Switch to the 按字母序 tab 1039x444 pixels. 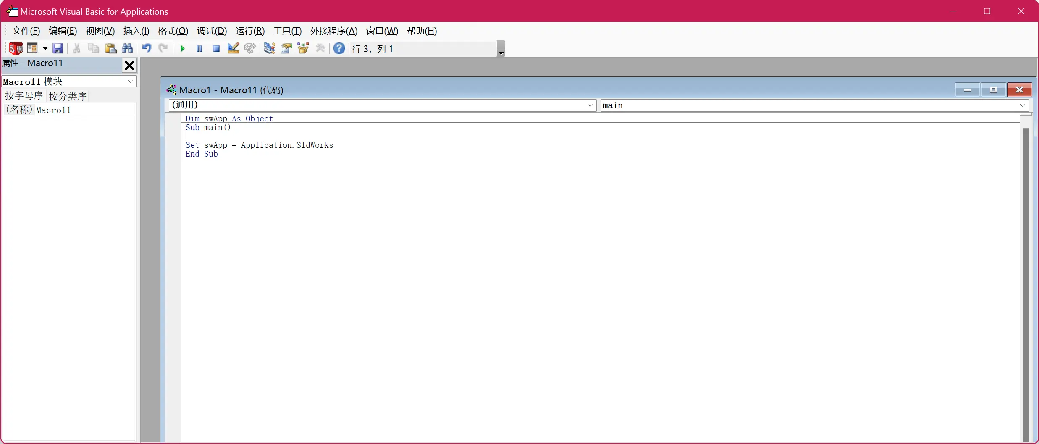(24, 96)
